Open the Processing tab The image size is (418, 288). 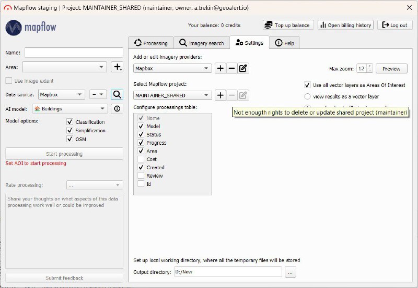click(x=151, y=43)
